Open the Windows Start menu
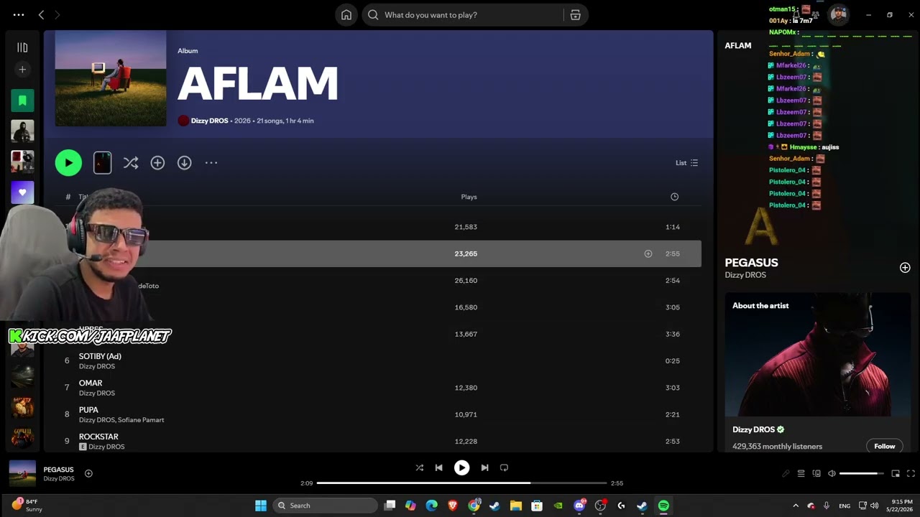The image size is (920, 517). click(261, 506)
